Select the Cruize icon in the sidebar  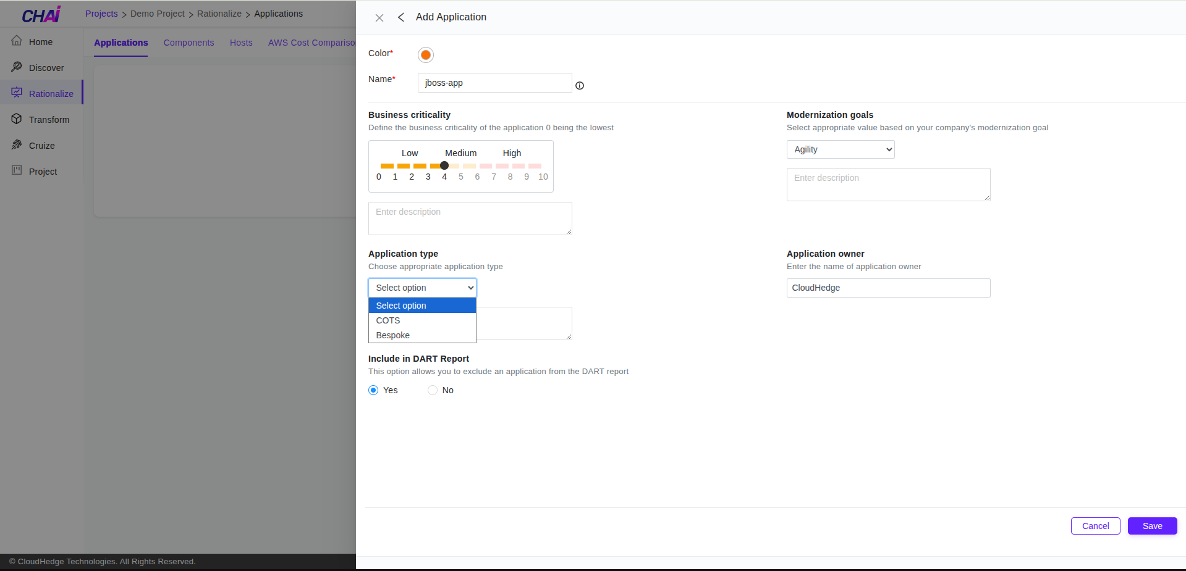pyautogui.click(x=17, y=145)
